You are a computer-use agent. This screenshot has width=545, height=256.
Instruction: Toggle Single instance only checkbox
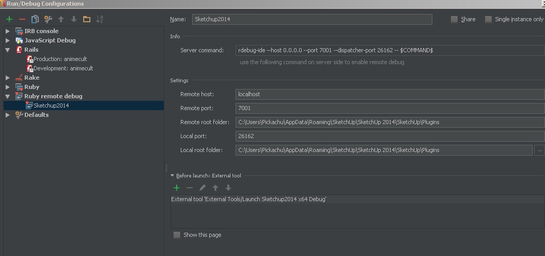coord(488,20)
